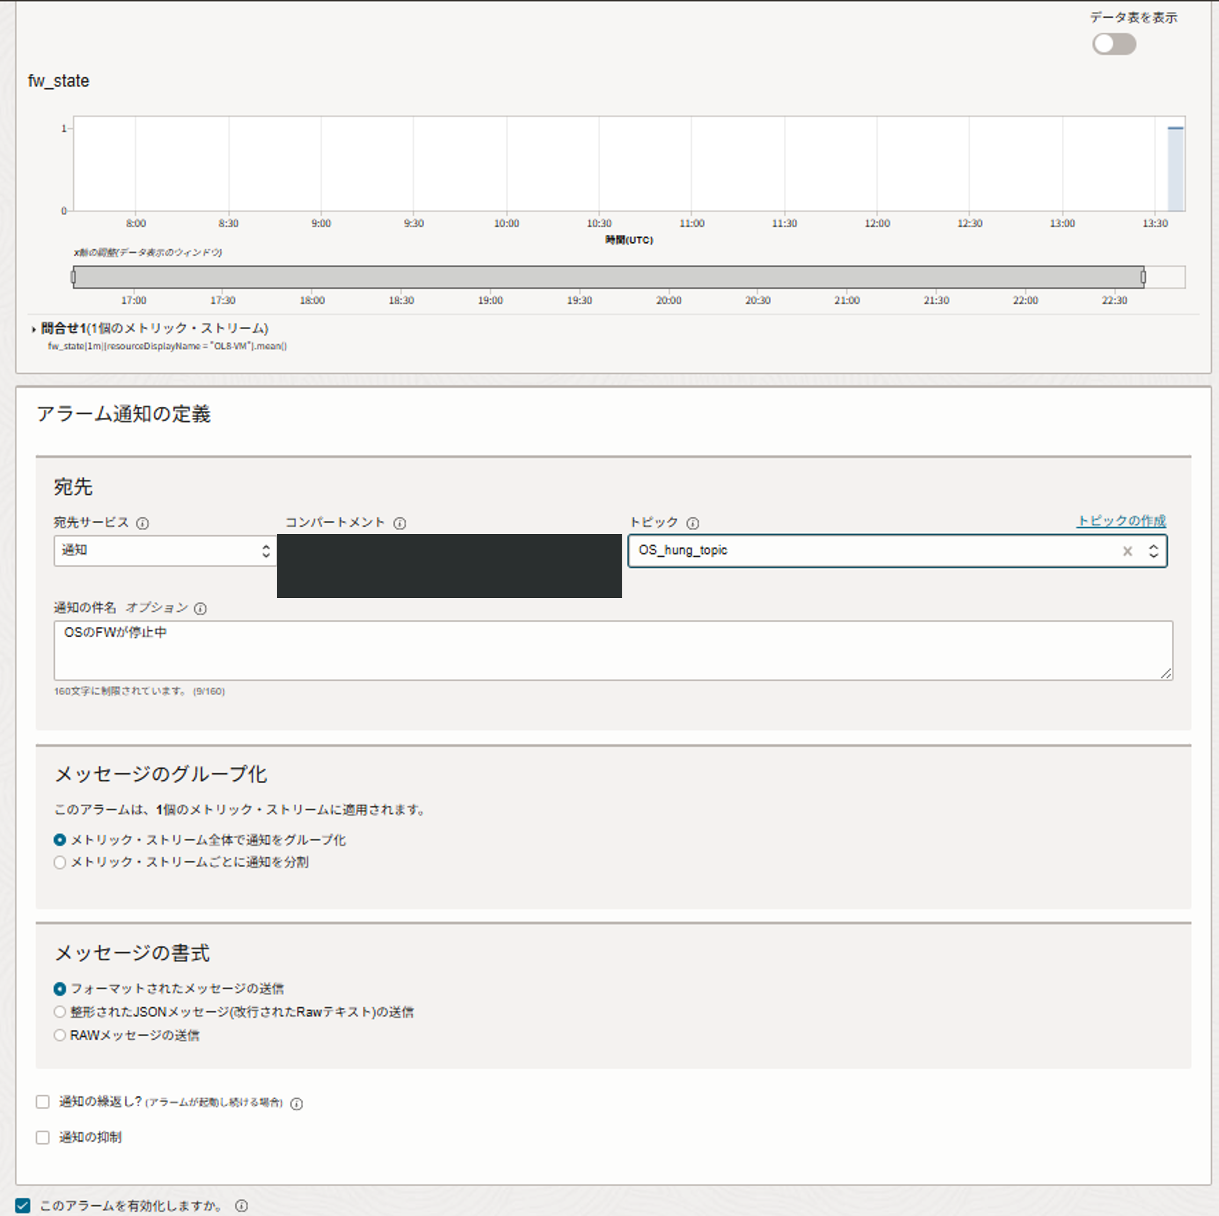This screenshot has width=1219, height=1216.
Task: Click the topic info icon
Action: (694, 523)
